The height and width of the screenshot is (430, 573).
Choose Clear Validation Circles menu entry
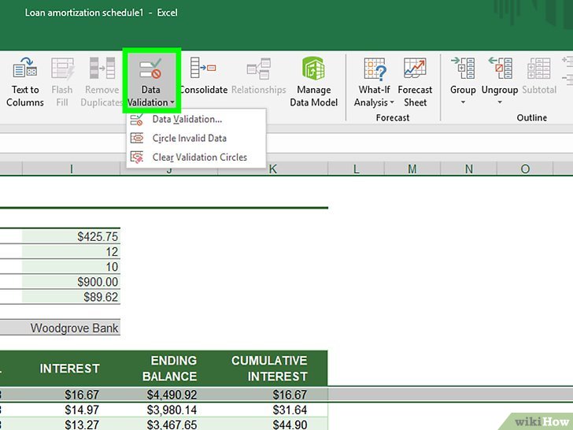pos(196,158)
